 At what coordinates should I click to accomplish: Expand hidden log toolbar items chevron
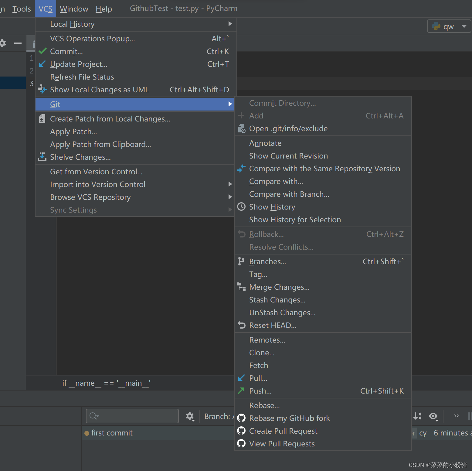(x=456, y=416)
